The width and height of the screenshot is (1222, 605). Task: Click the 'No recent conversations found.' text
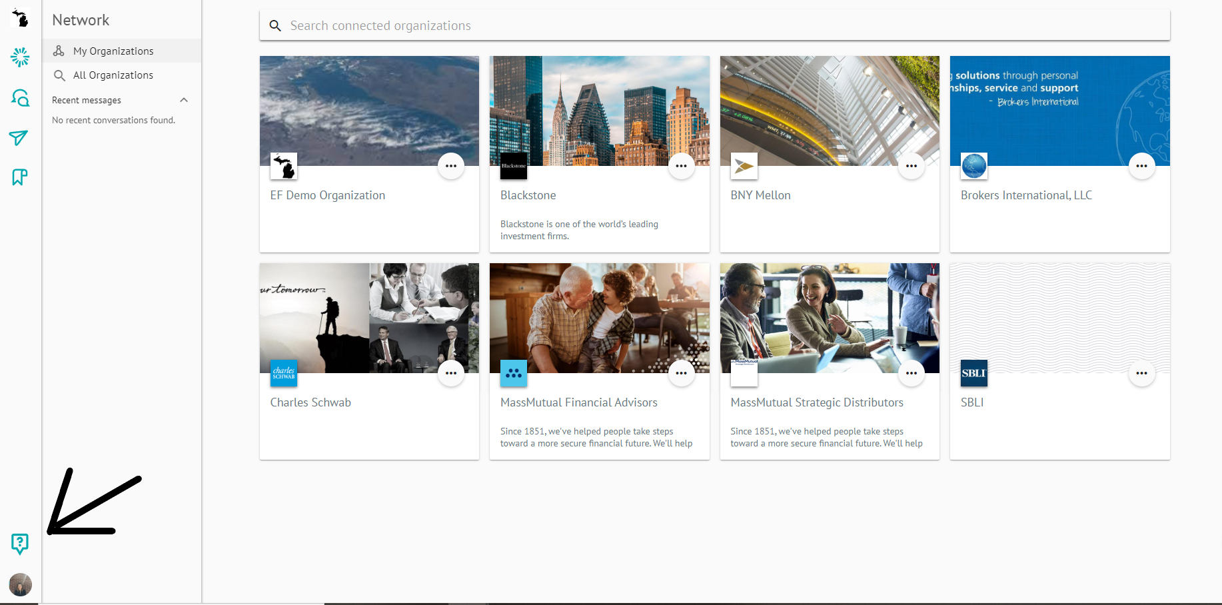(x=113, y=121)
